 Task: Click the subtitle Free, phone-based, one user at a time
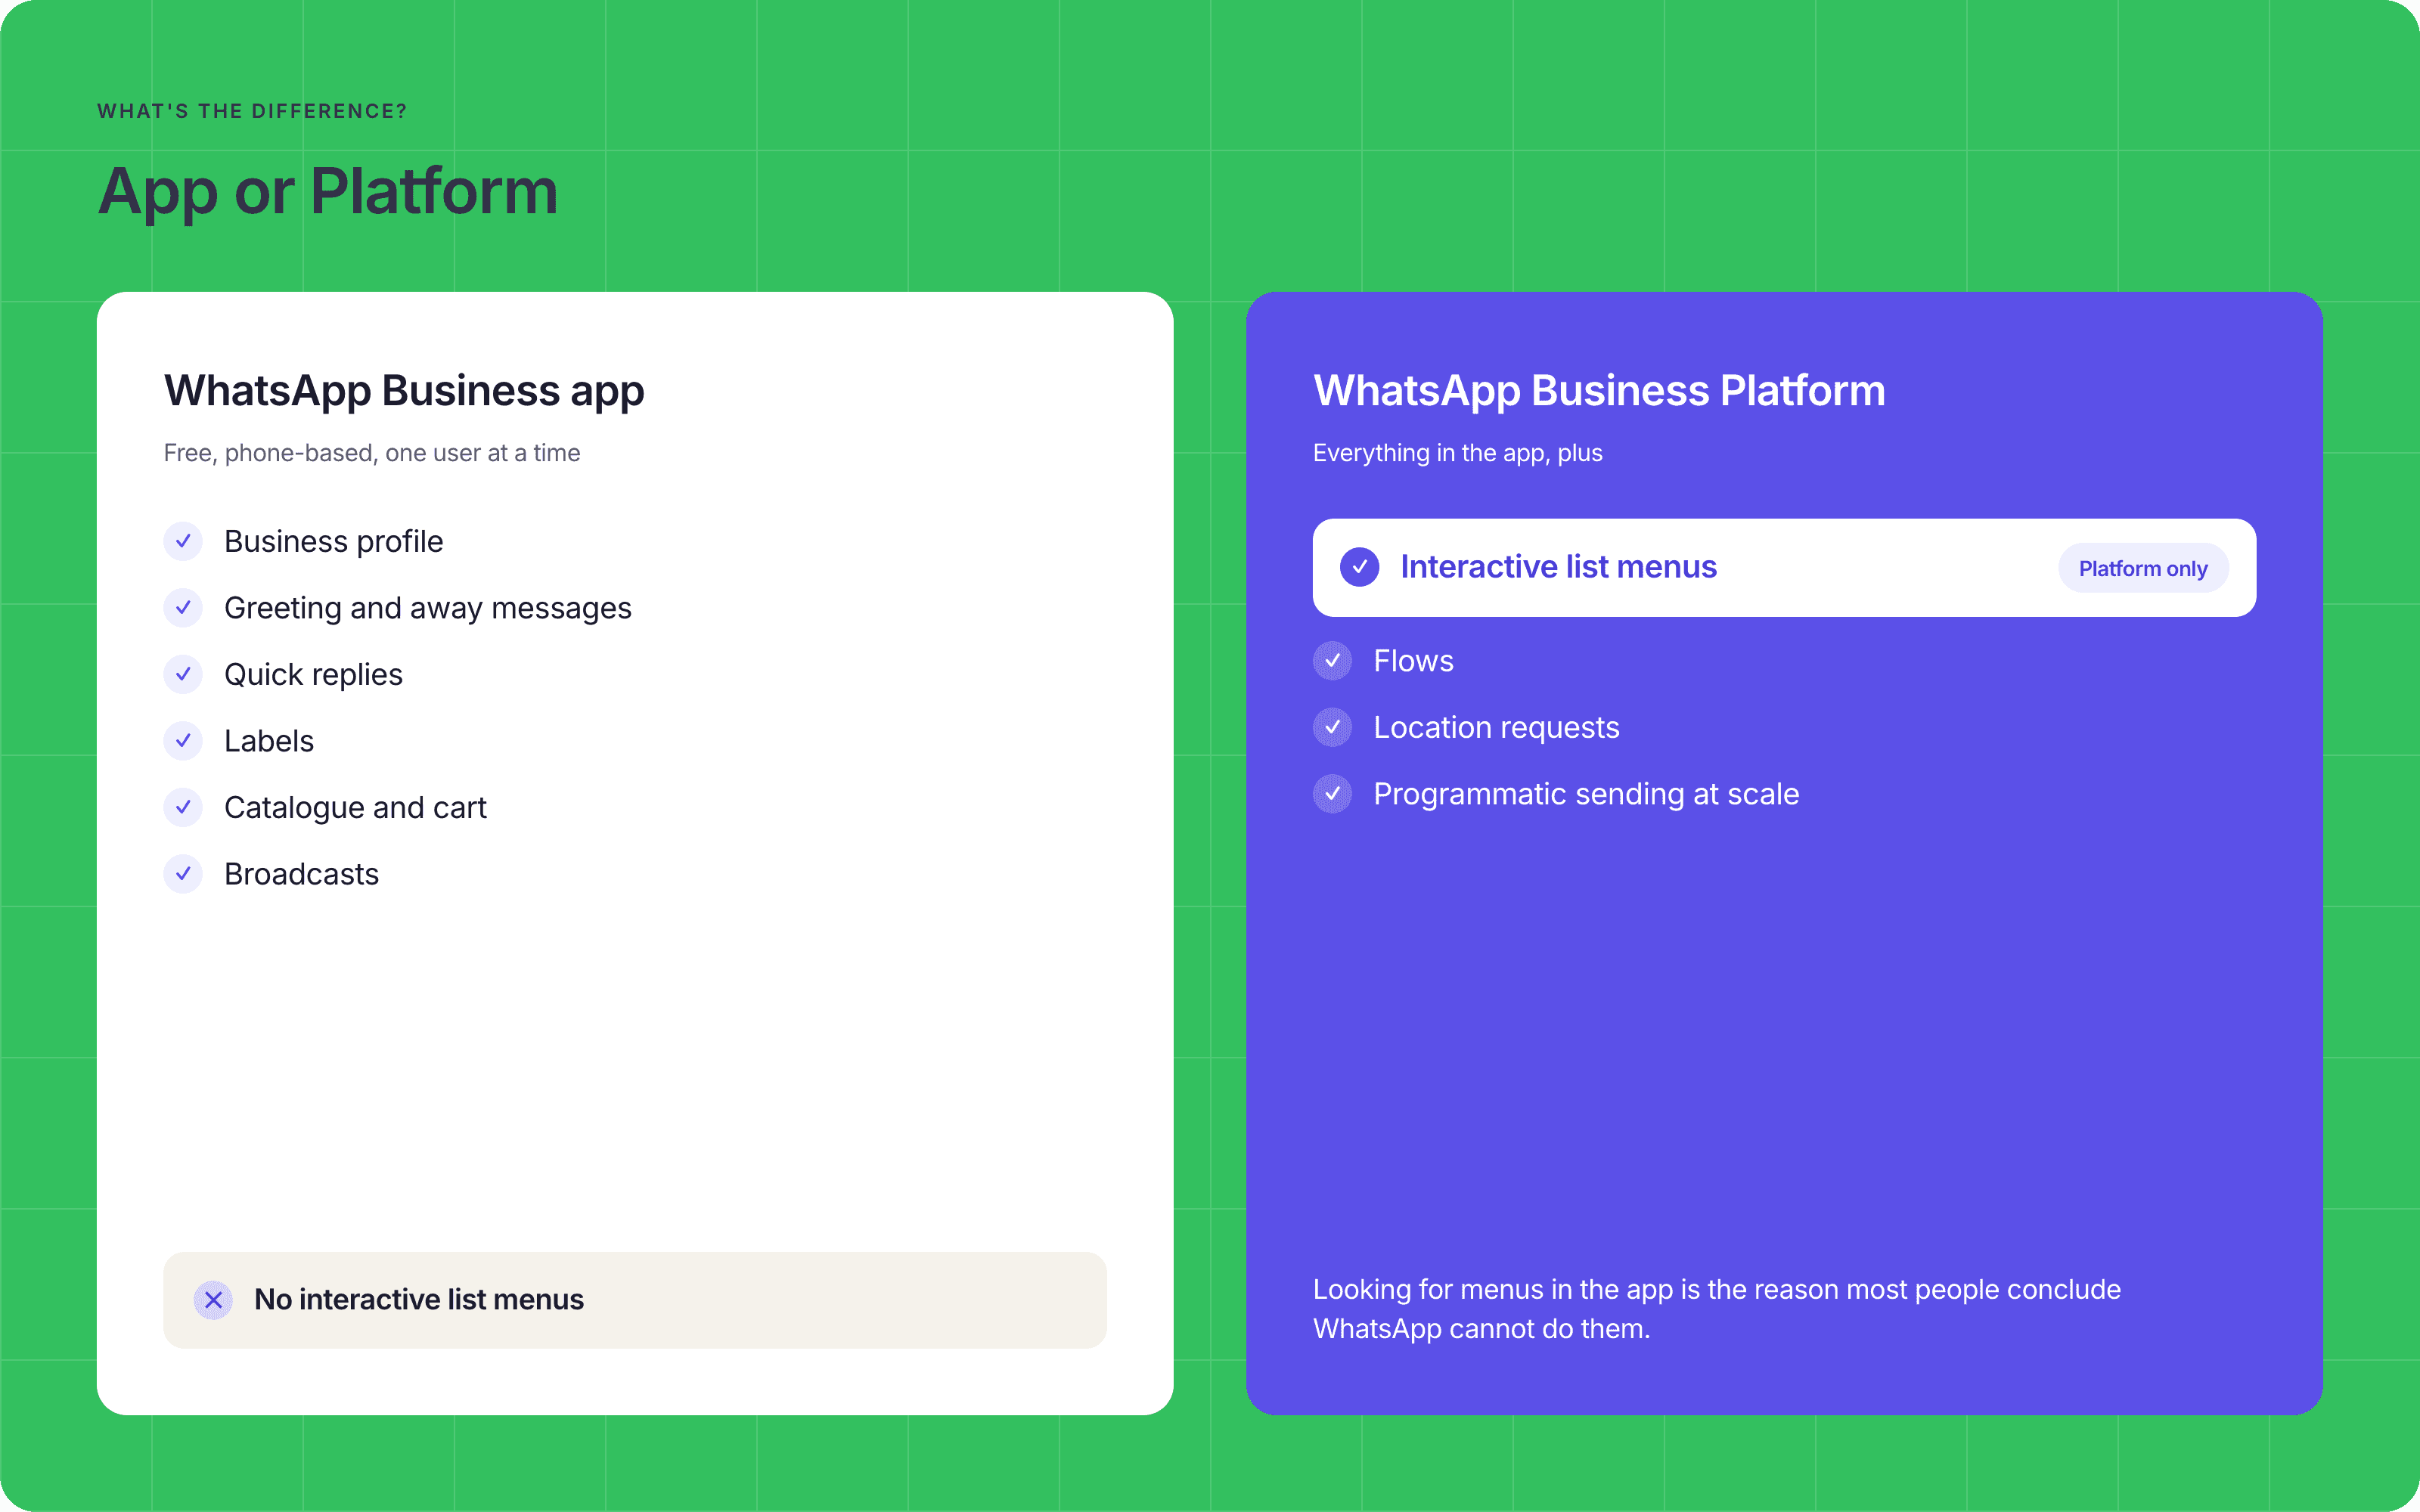point(372,453)
